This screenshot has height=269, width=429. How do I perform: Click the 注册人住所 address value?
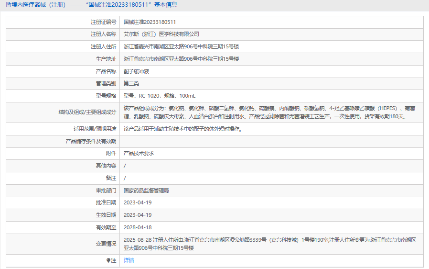point(181,47)
